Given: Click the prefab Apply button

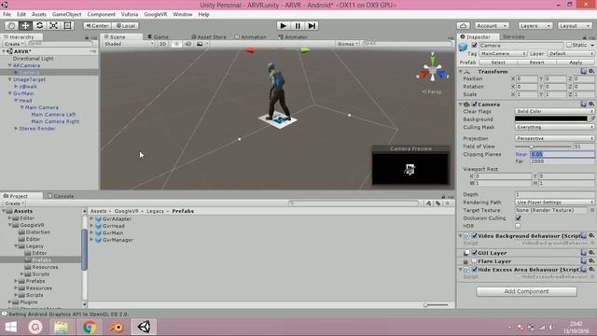Looking at the screenshot, I should [576, 63].
